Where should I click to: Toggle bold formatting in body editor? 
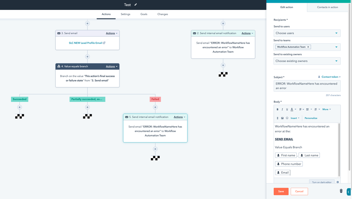[x=278, y=110]
